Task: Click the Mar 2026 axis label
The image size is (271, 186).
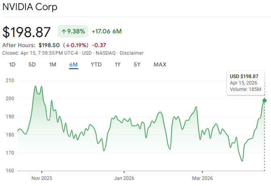Action: (x=202, y=178)
